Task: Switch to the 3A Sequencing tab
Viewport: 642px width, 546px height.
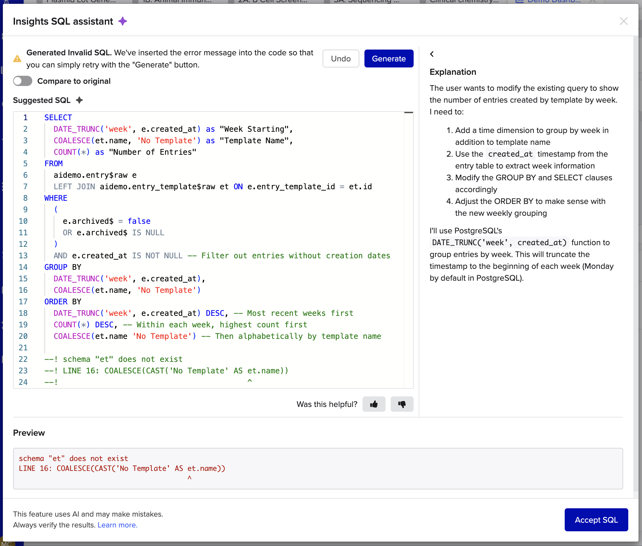Action: coord(364,1)
